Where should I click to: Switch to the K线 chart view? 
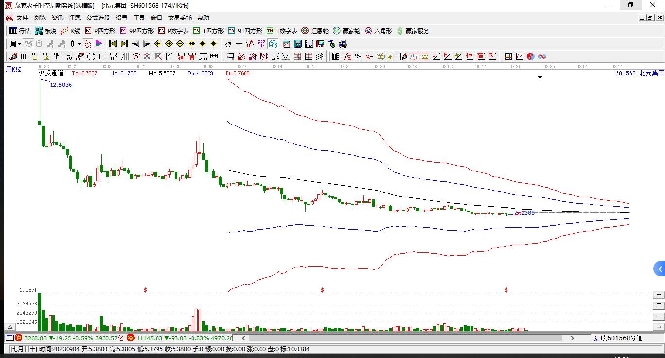(70, 31)
